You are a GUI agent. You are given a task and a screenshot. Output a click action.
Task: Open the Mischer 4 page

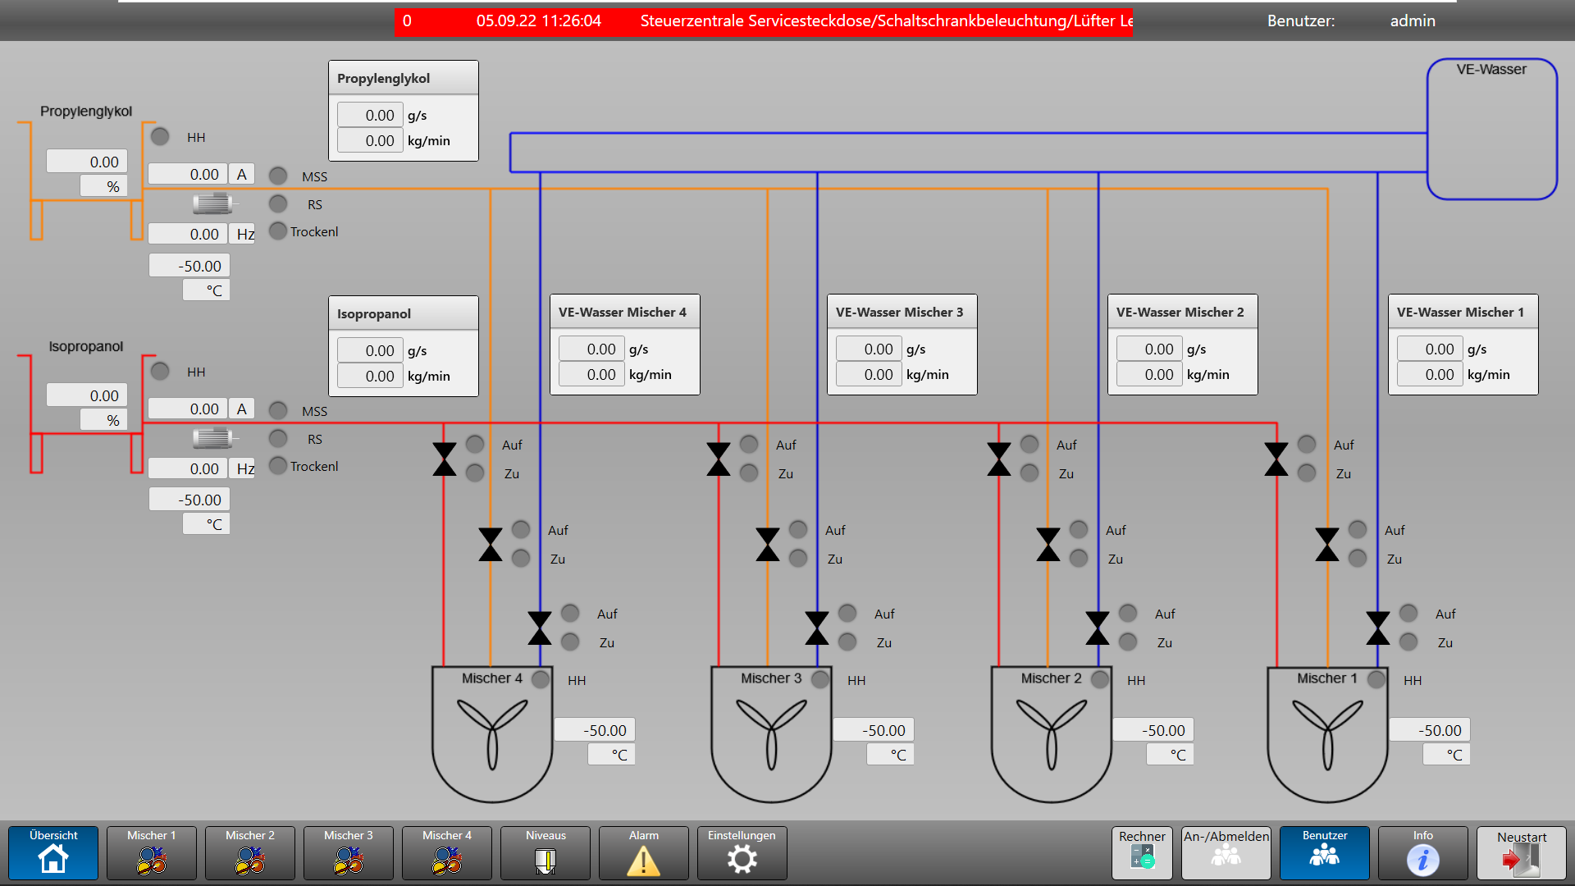point(447,853)
